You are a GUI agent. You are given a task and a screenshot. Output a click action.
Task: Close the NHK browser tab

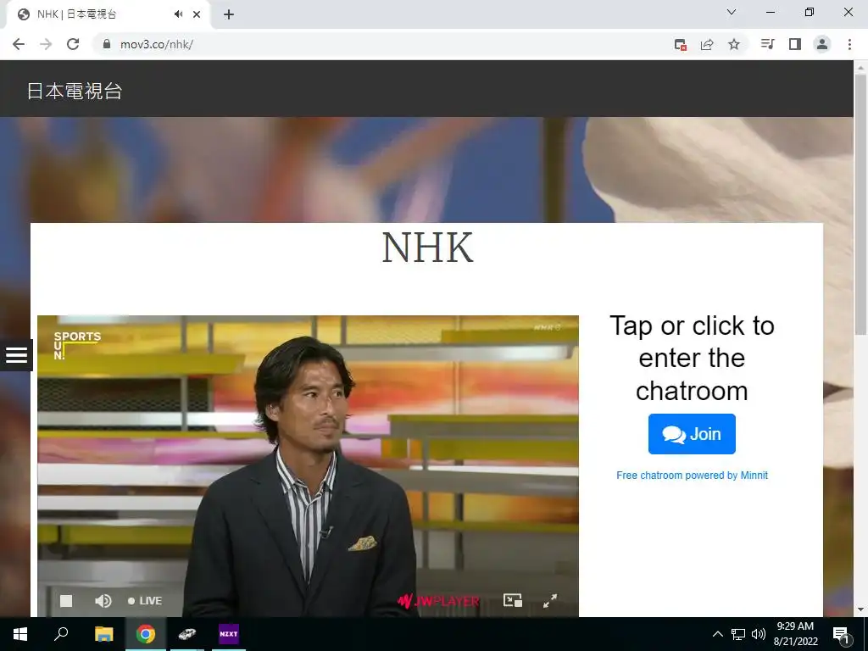[x=197, y=14]
